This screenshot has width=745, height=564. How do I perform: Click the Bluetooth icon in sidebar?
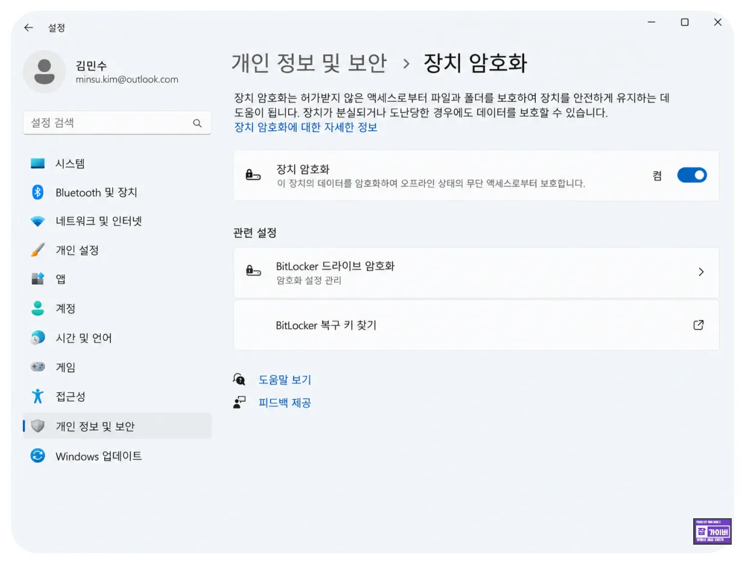coord(37,192)
